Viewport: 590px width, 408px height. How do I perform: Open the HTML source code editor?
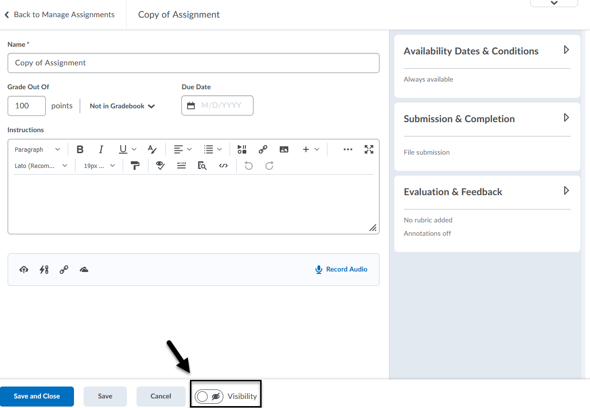pyautogui.click(x=223, y=166)
